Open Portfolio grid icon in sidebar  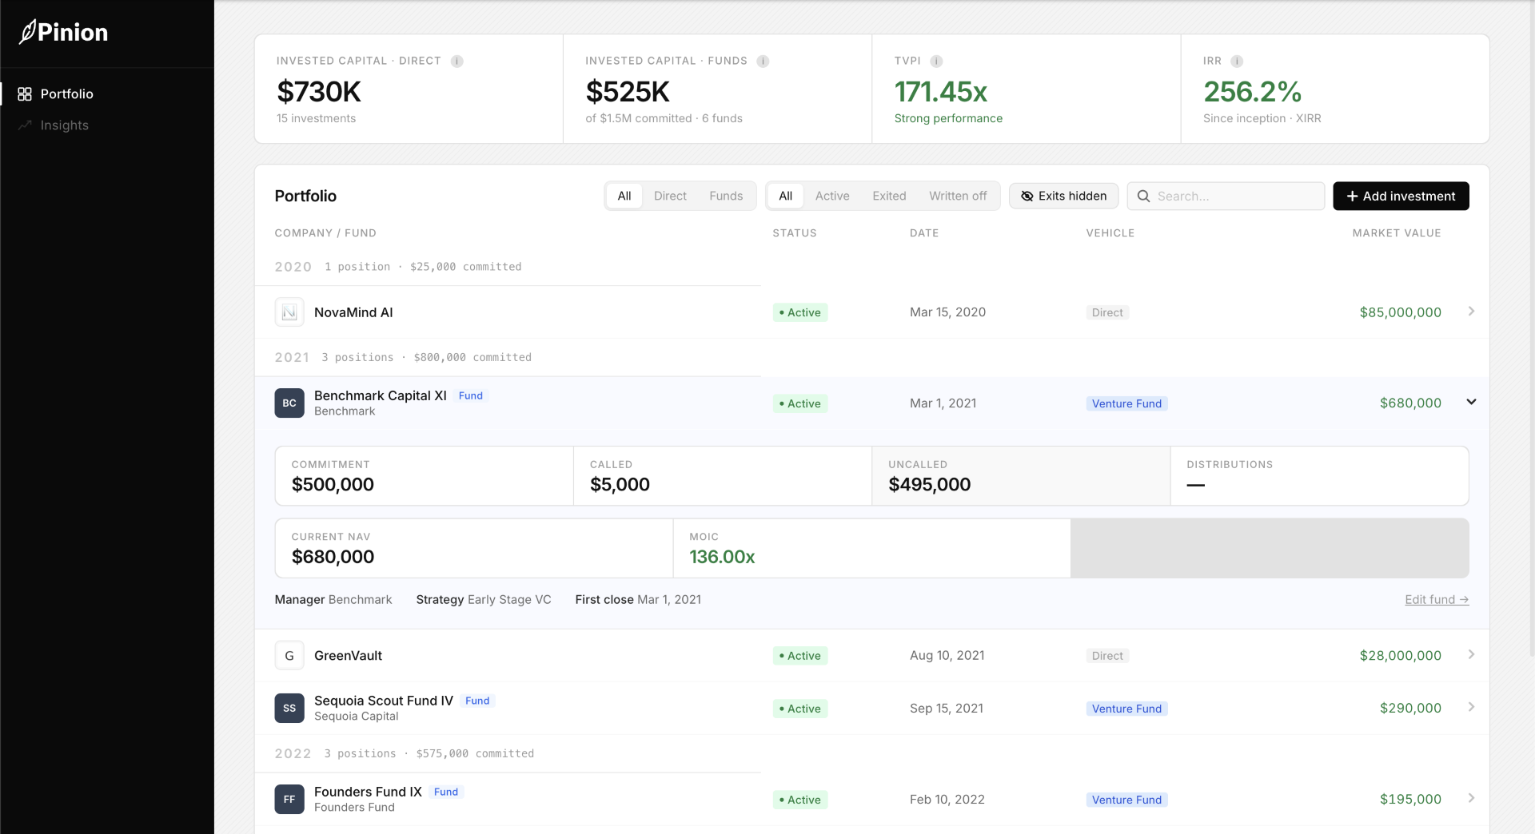click(x=25, y=94)
